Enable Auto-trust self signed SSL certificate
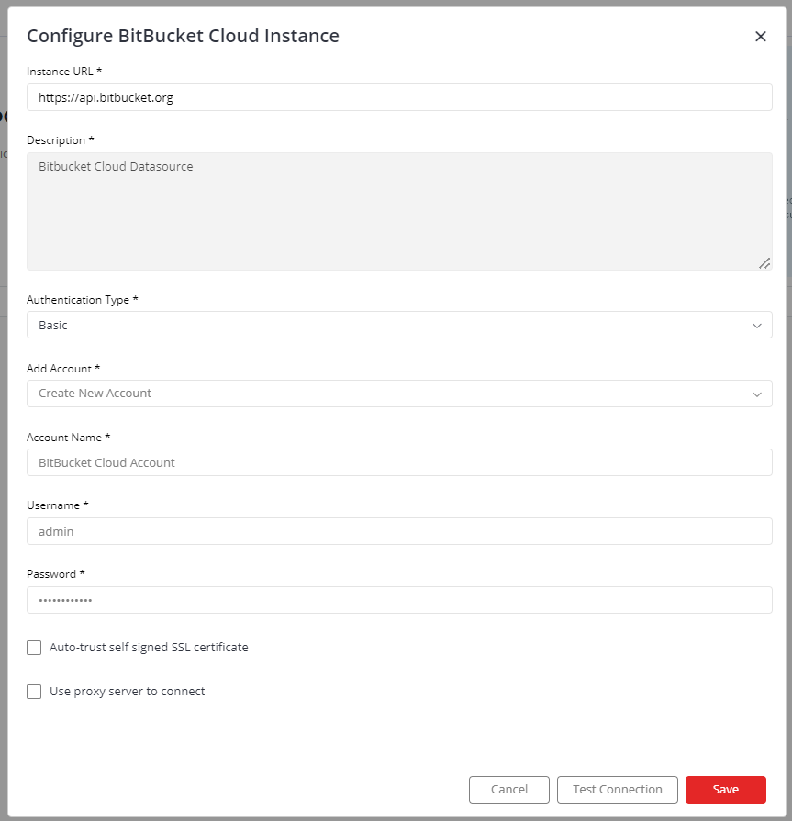 (34, 648)
